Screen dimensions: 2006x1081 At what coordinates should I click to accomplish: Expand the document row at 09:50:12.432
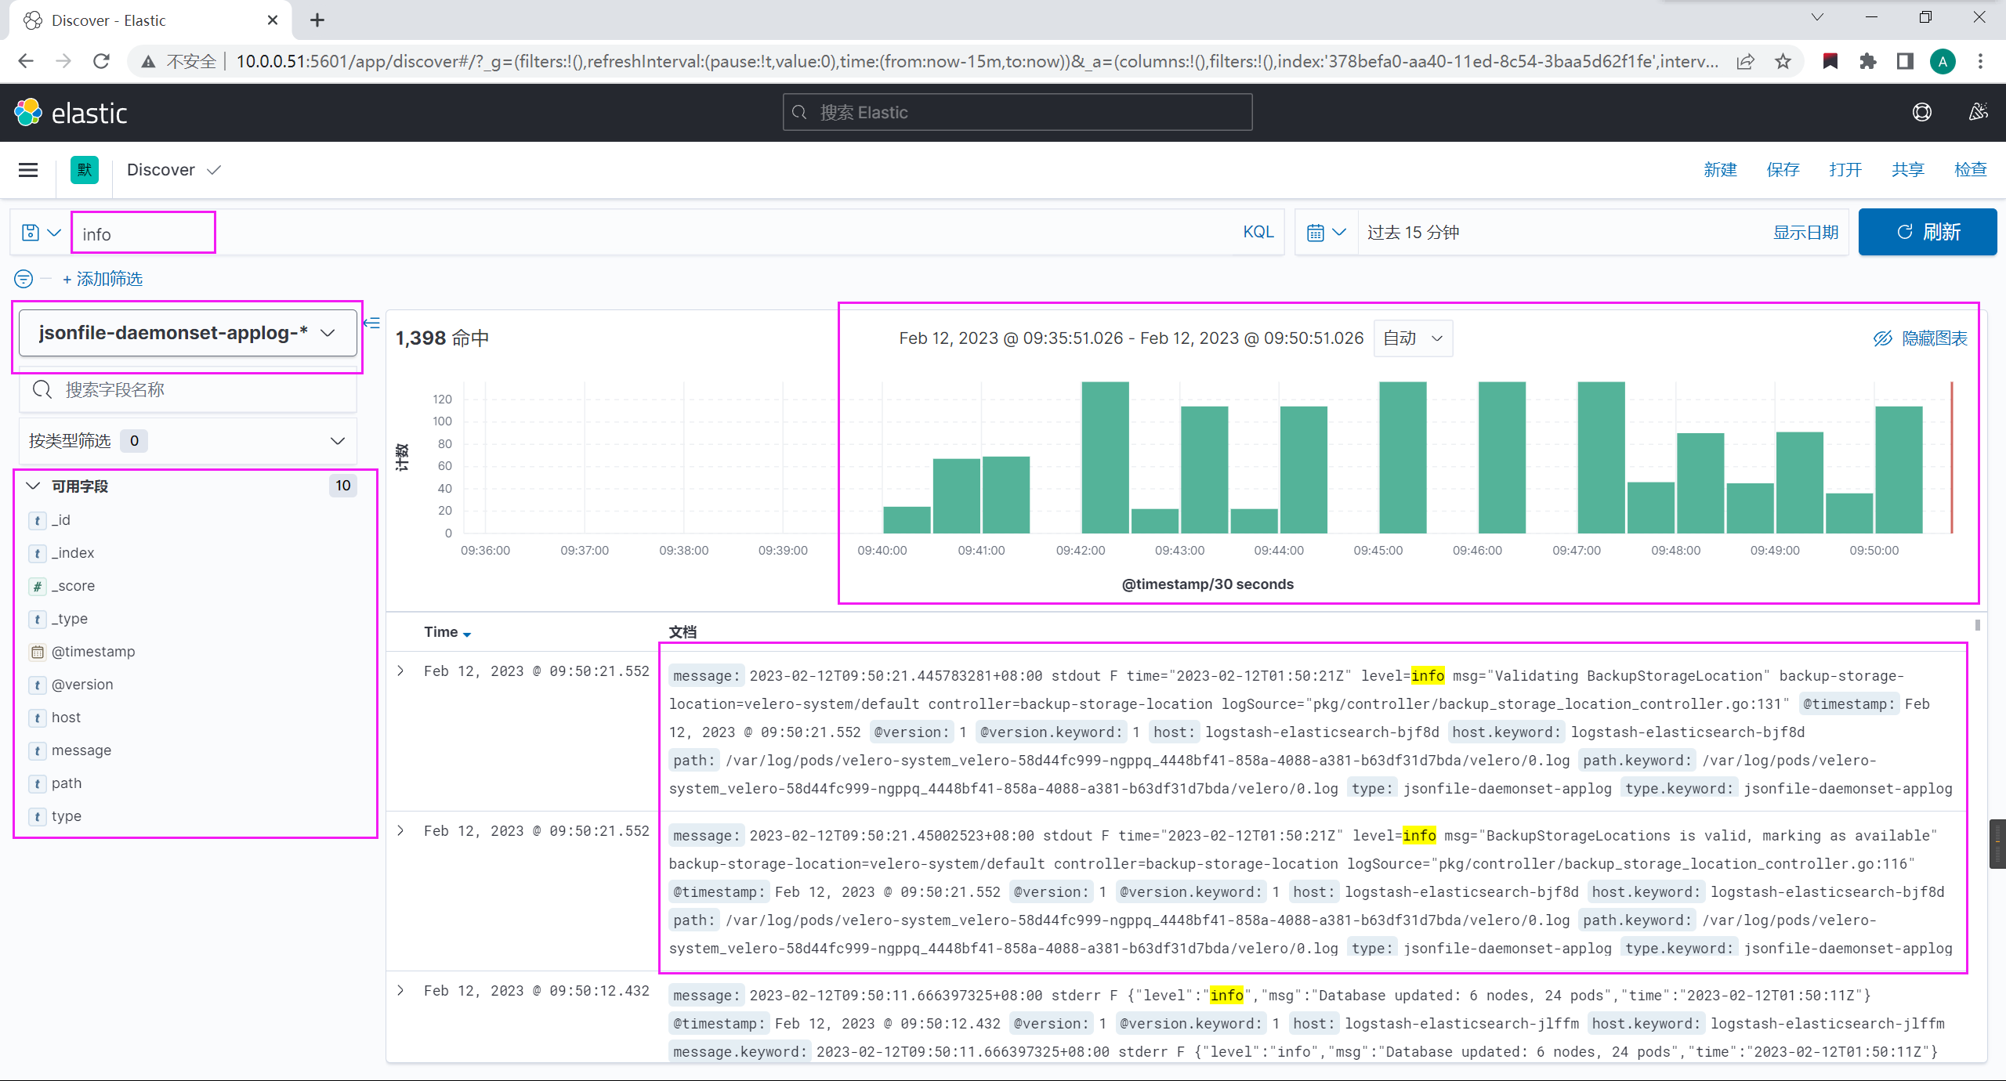coord(400,991)
